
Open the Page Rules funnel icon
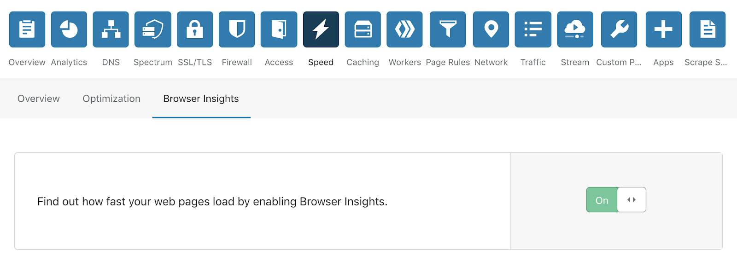pos(448,29)
